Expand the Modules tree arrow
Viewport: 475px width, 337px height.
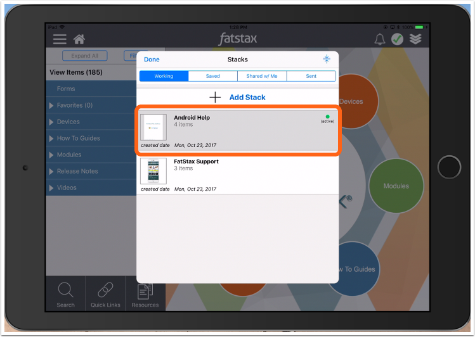tap(51, 155)
